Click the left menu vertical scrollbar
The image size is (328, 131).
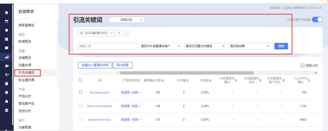point(57,53)
